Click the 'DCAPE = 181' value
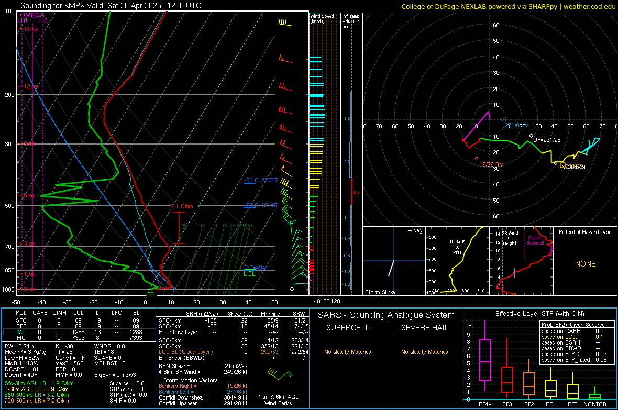This screenshot has height=410, width=618. 20,369
